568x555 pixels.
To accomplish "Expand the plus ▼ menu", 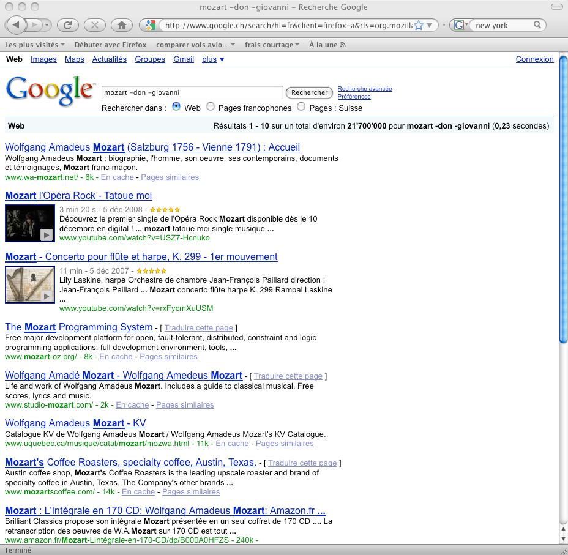I will point(213,59).
